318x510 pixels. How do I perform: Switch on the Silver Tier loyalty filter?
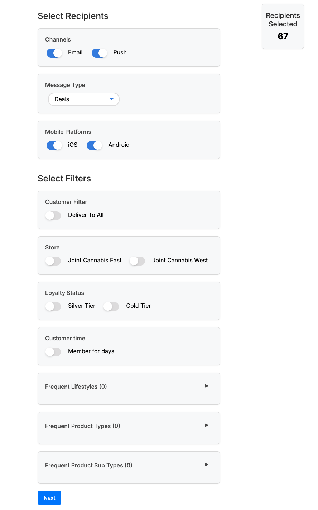tap(53, 306)
